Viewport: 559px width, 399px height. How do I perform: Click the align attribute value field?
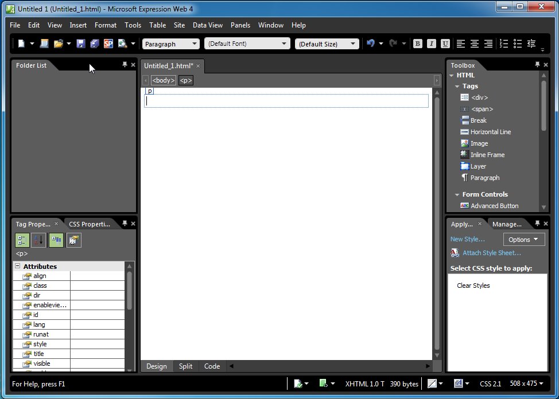98,276
